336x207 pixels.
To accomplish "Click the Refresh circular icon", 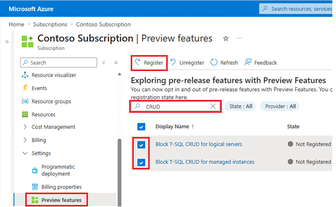I will click(214, 62).
